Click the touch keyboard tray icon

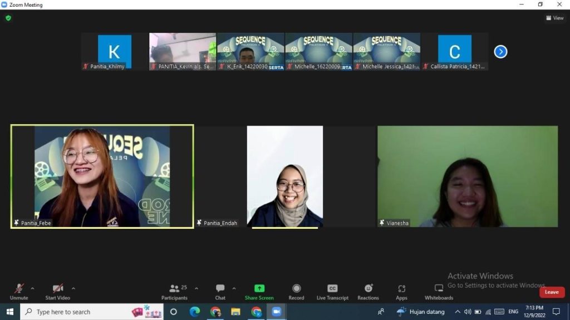coord(499,312)
